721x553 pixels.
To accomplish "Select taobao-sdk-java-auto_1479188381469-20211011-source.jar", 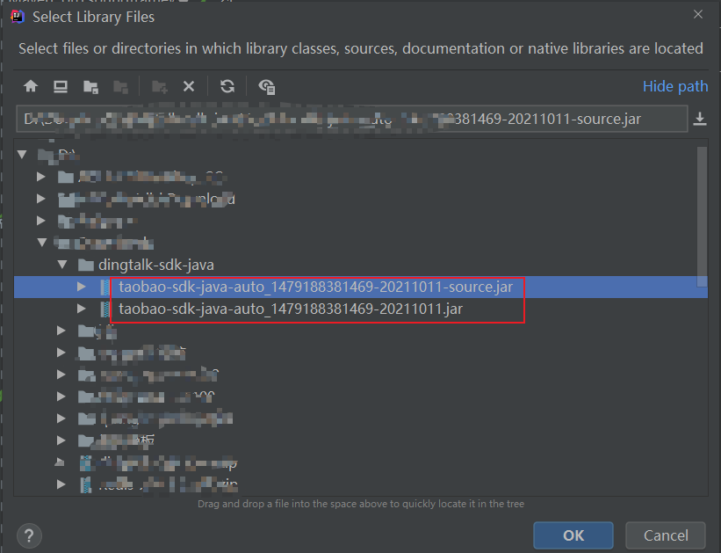I will click(315, 287).
